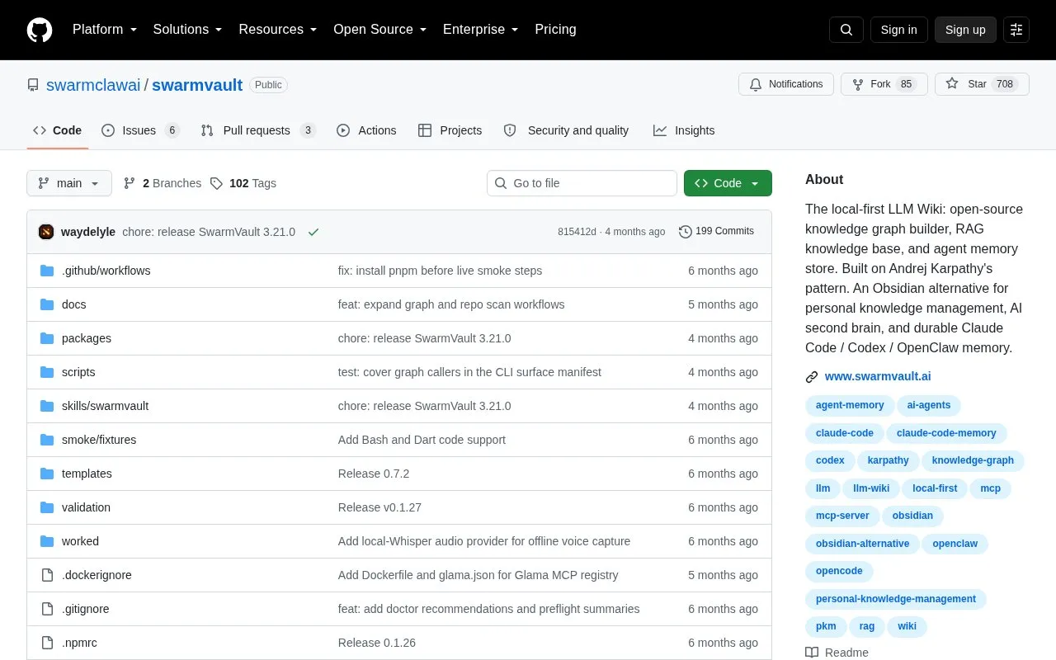Switch to the Actions tab
Viewport: 1056px width, 660px height.
tap(366, 130)
